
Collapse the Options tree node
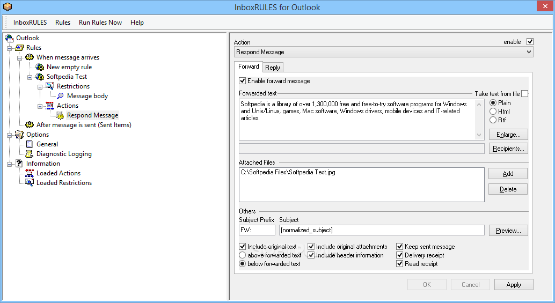pos(10,135)
